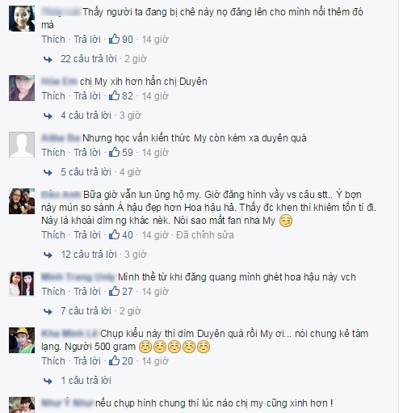Image resolution: width=399 pixels, height=413 pixels.
Task: Click the thumbs-up icon showing 27 likes
Action: (x=114, y=291)
